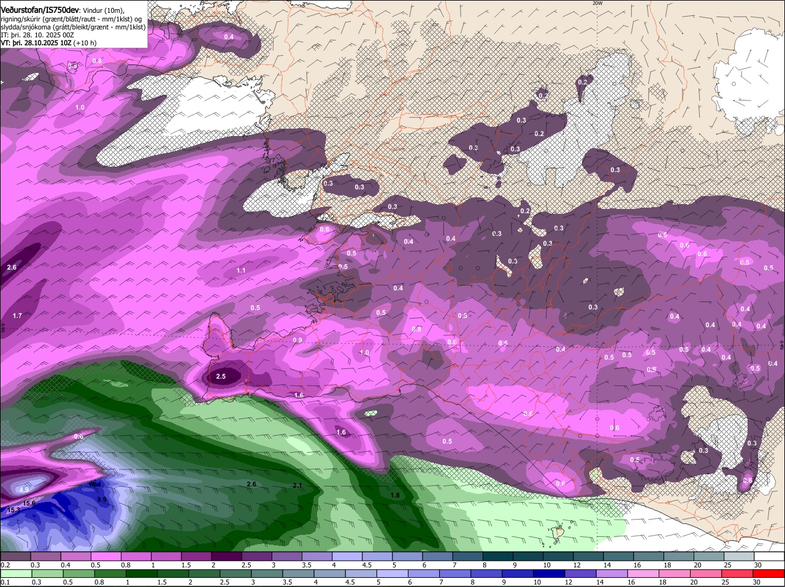Click the 1.7 value on the map

17,316
